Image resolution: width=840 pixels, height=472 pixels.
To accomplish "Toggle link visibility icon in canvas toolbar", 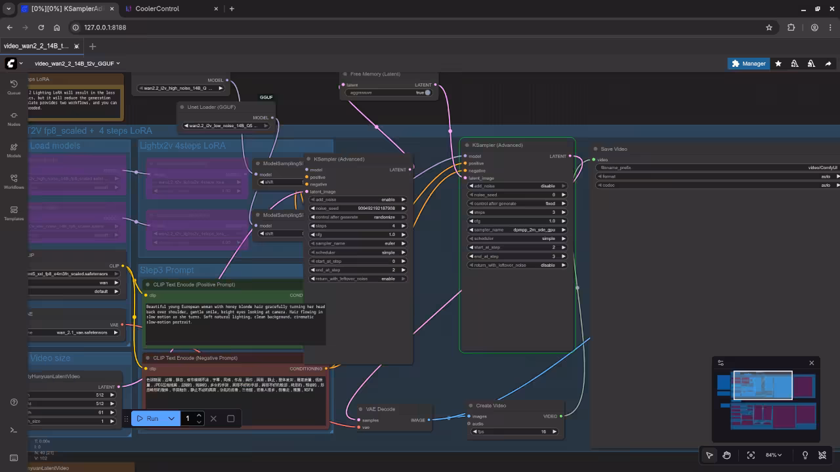I will pyautogui.click(x=822, y=455).
